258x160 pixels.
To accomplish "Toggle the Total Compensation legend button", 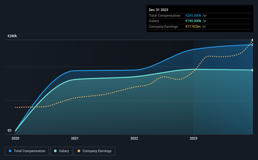I will (x=27, y=151).
